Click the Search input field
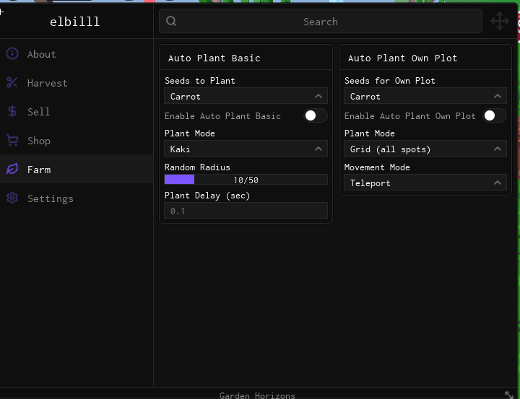The image size is (520, 399). click(x=321, y=21)
